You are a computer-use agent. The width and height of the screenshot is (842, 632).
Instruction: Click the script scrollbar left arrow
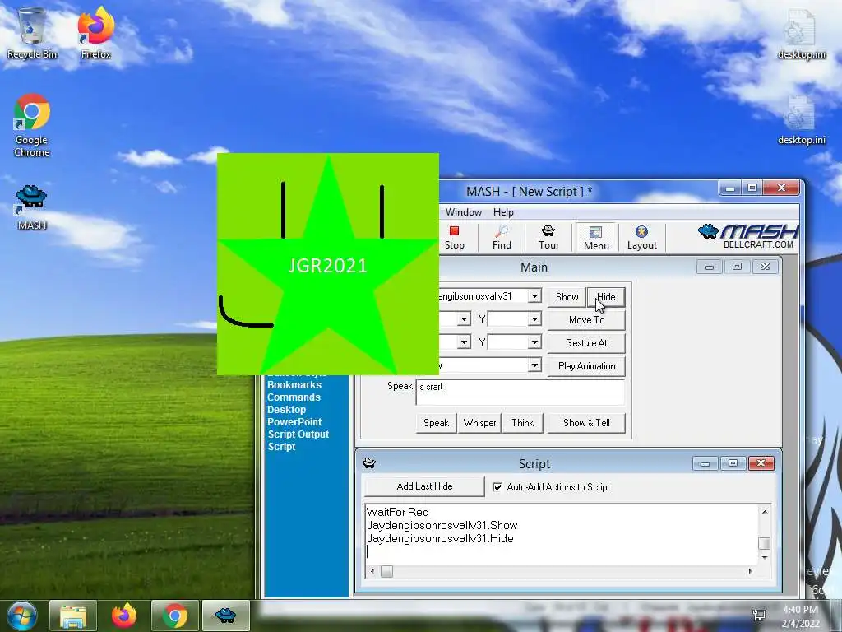(372, 571)
